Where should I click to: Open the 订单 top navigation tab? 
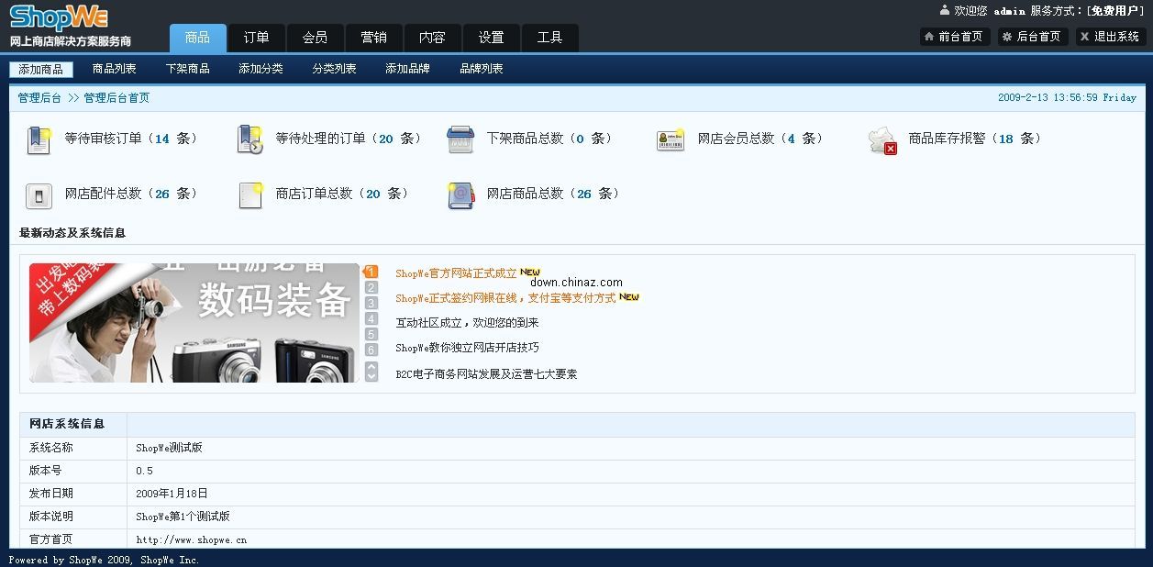pos(257,38)
